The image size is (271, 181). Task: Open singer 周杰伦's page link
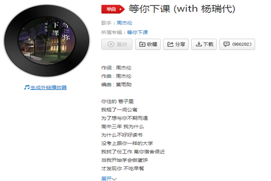[x=125, y=23]
